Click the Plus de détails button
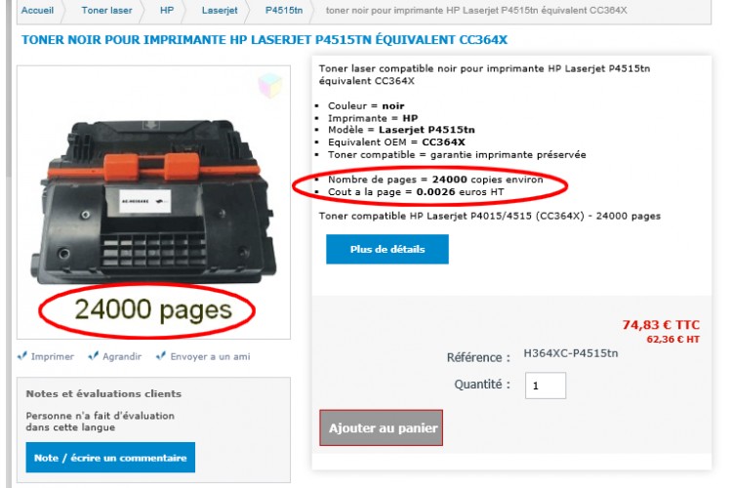Screen dimensions: 732x488 coord(387,250)
